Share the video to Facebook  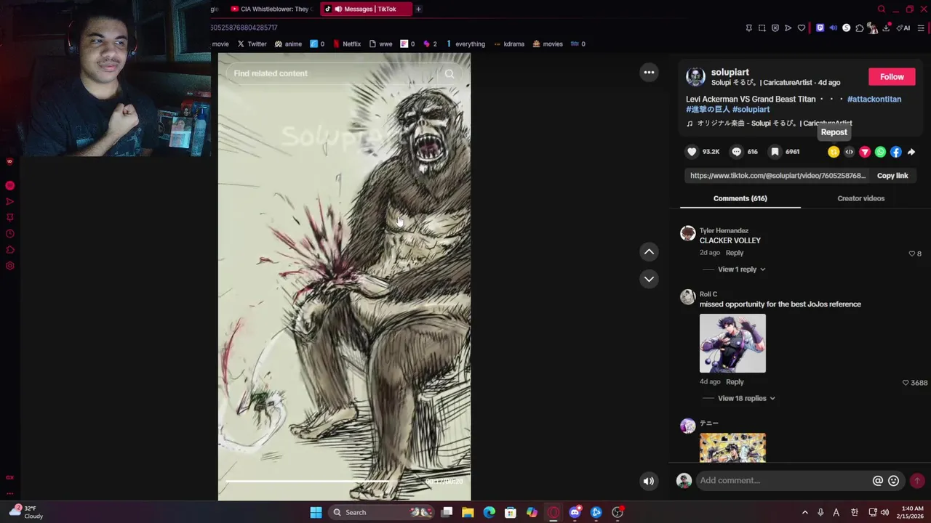[x=895, y=152]
